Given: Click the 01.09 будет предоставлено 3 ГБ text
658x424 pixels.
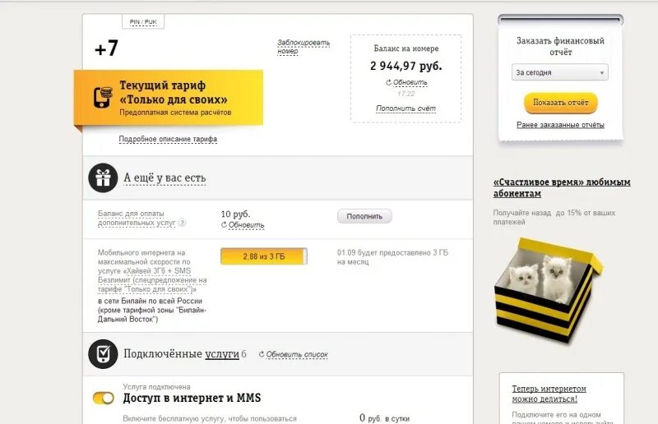Looking at the screenshot, I should click(392, 257).
